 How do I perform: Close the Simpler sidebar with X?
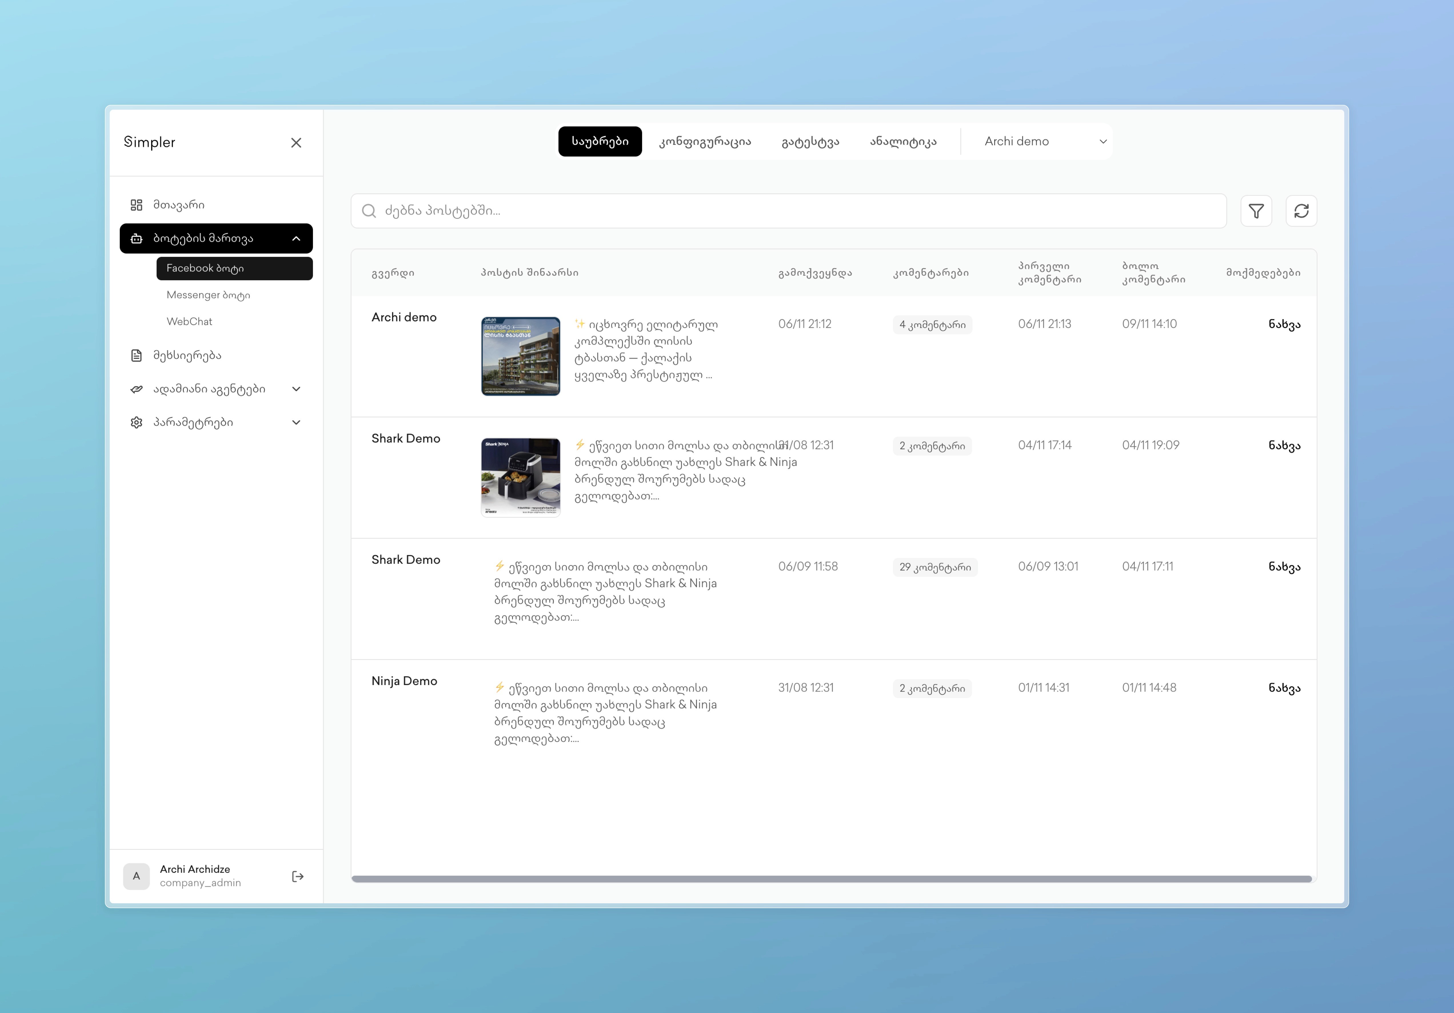coord(296,143)
